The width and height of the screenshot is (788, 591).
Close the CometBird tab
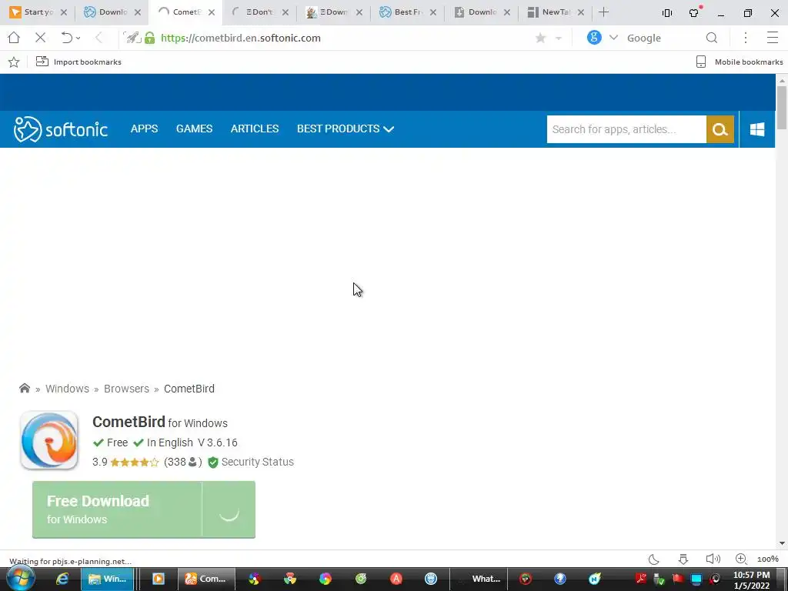(x=212, y=12)
